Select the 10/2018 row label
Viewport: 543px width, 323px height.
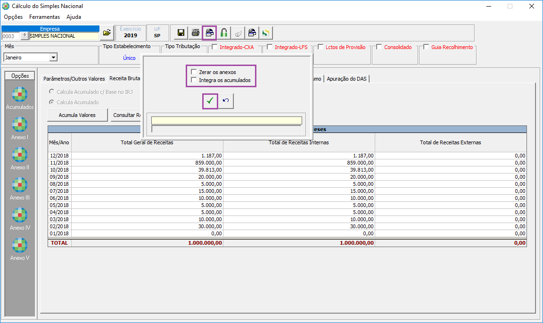pyautogui.click(x=59, y=170)
